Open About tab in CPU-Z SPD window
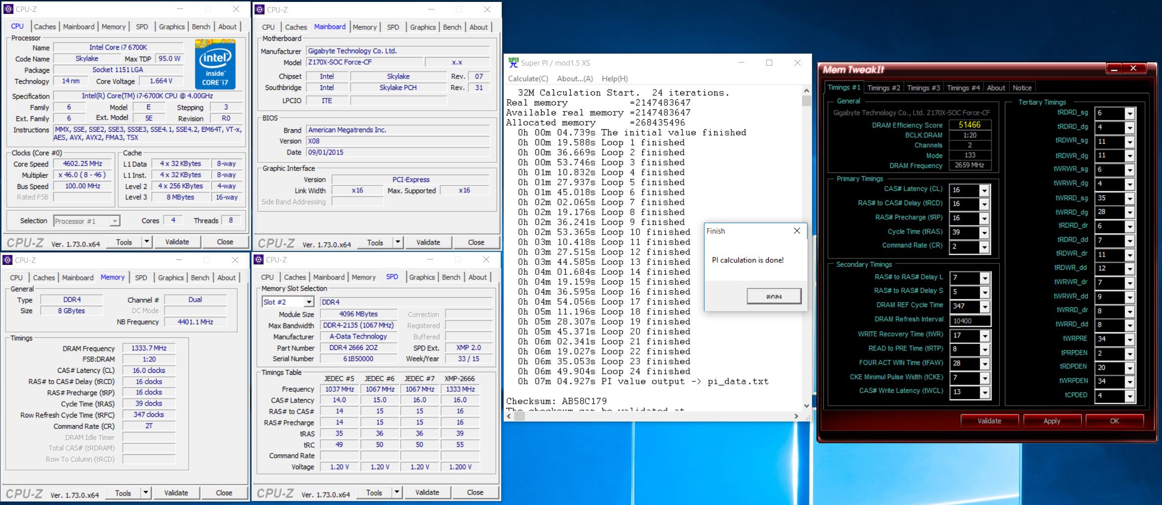Viewport: 1162px width, 505px height. (x=477, y=277)
